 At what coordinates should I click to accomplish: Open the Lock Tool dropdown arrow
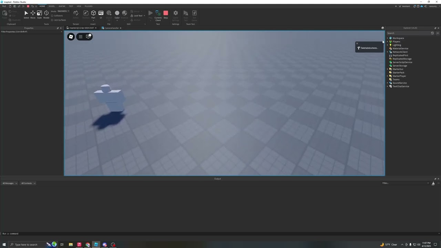tap(144, 16)
